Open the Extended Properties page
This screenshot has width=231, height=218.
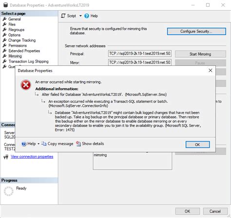24,51
